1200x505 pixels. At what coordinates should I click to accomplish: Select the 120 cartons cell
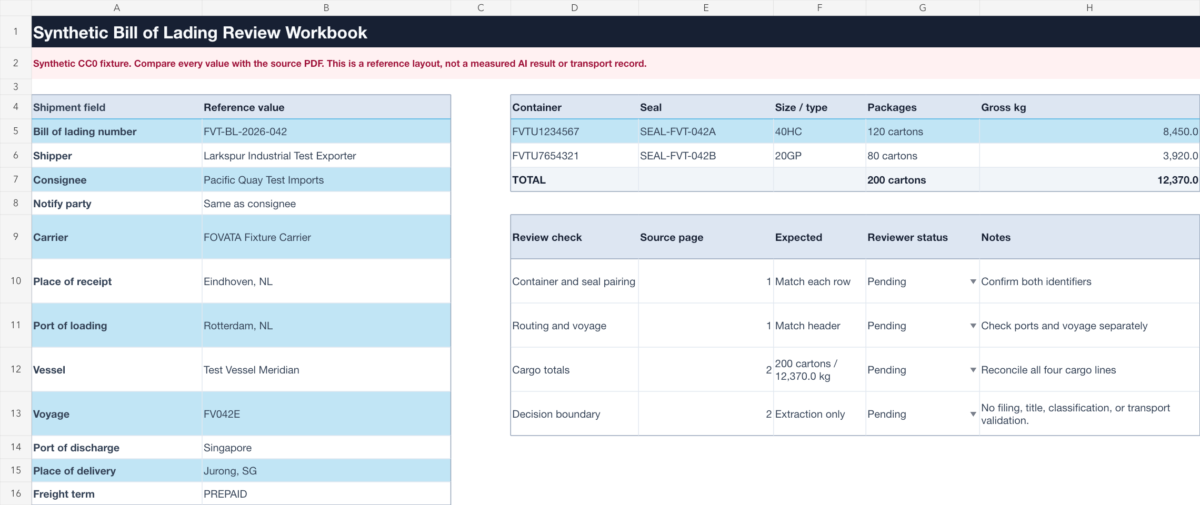tap(923, 131)
